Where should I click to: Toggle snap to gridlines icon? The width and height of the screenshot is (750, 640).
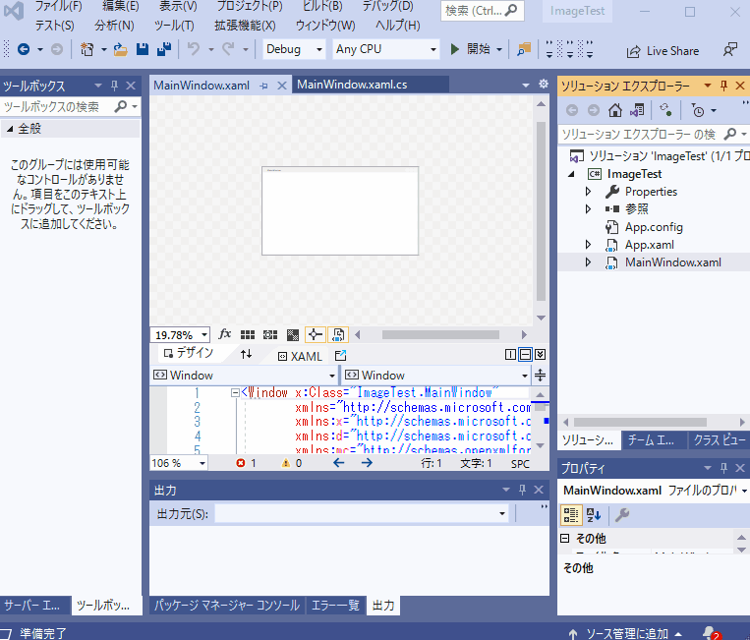(270, 335)
